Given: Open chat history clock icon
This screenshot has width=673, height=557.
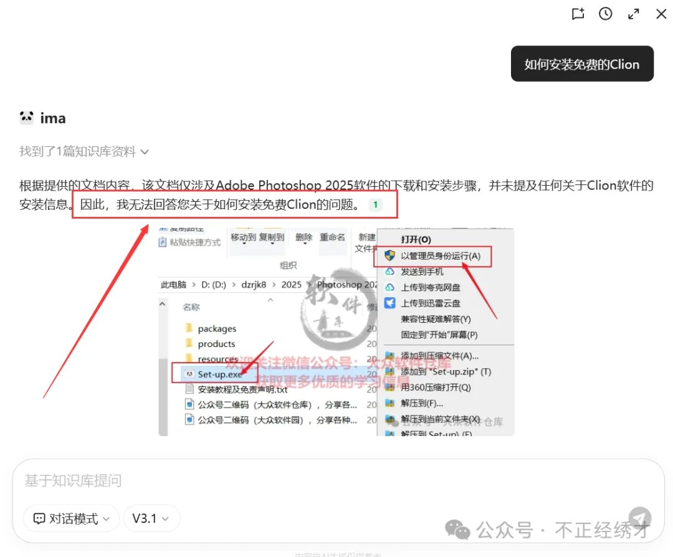Looking at the screenshot, I should pyautogui.click(x=605, y=14).
